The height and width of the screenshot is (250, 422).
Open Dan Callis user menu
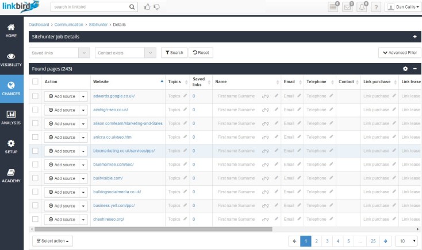(x=403, y=7)
